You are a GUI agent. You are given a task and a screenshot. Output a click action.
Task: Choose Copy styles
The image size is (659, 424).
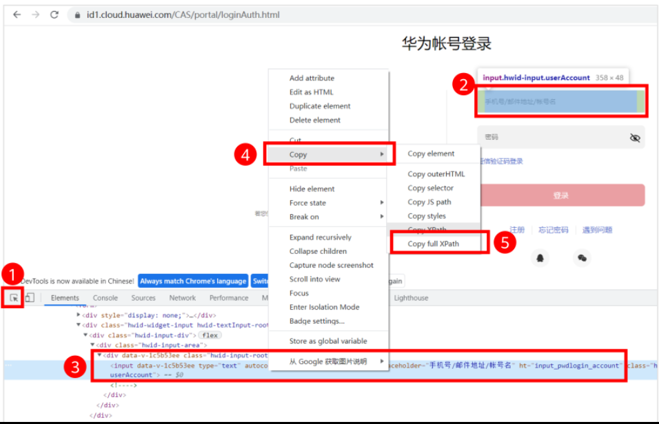(x=427, y=215)
